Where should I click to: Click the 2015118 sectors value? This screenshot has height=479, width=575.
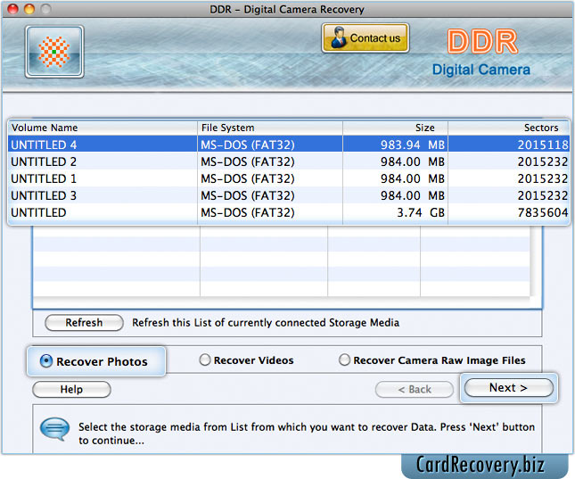[x=543, y=145]
